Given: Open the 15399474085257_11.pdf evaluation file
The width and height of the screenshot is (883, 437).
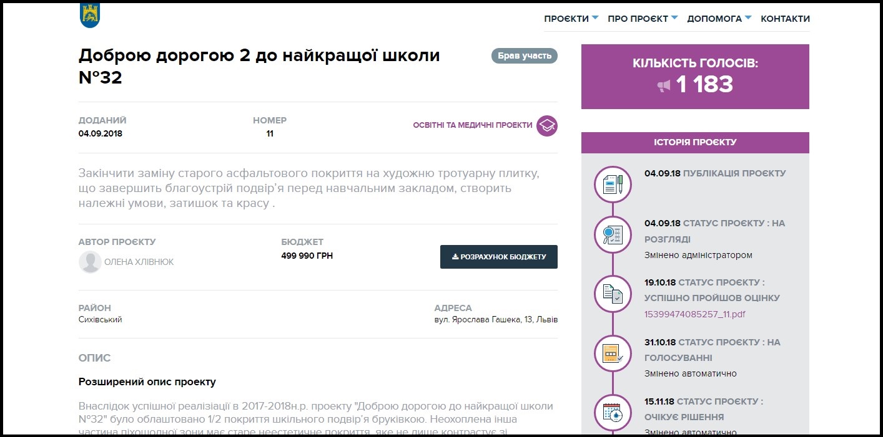Looking at the screenshot, I should point(694,314).
